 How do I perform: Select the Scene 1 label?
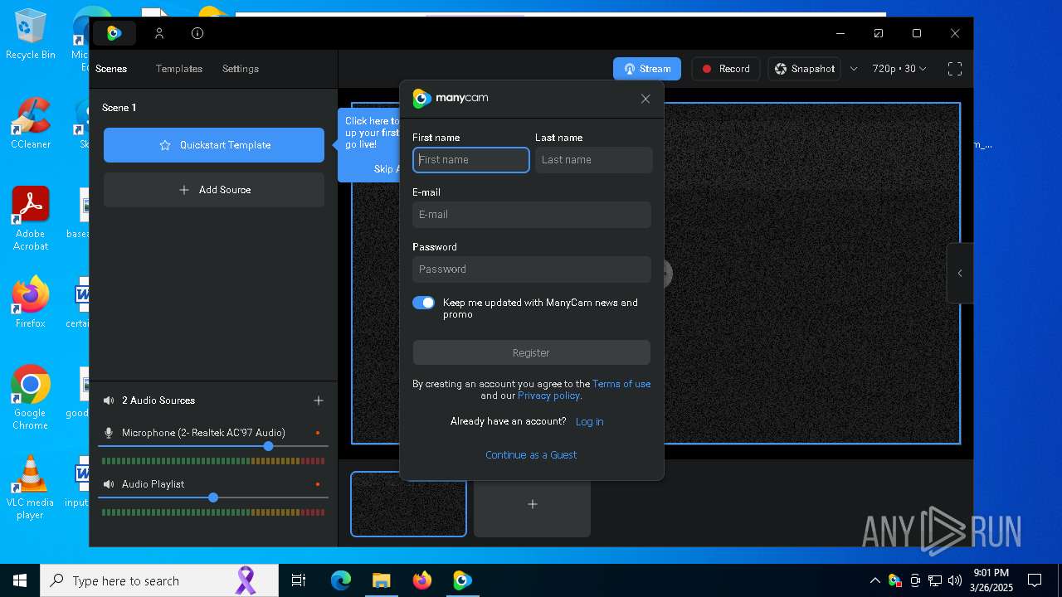(x=119, y=108)
